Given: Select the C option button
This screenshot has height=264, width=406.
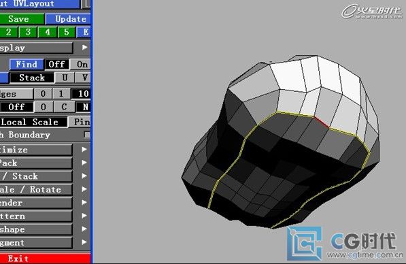Looking at the screenshot, I should tap(64, 107).
